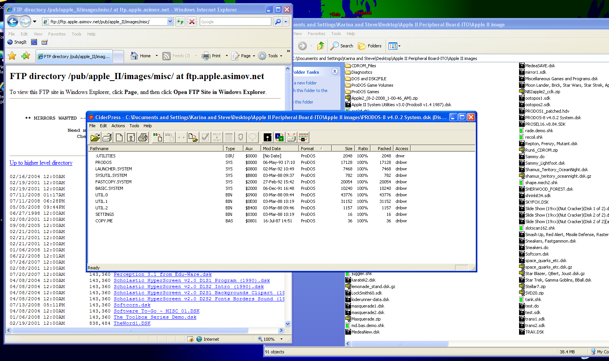
Task: Open a new blank tab in IE
Action: (x=119, y=57)
